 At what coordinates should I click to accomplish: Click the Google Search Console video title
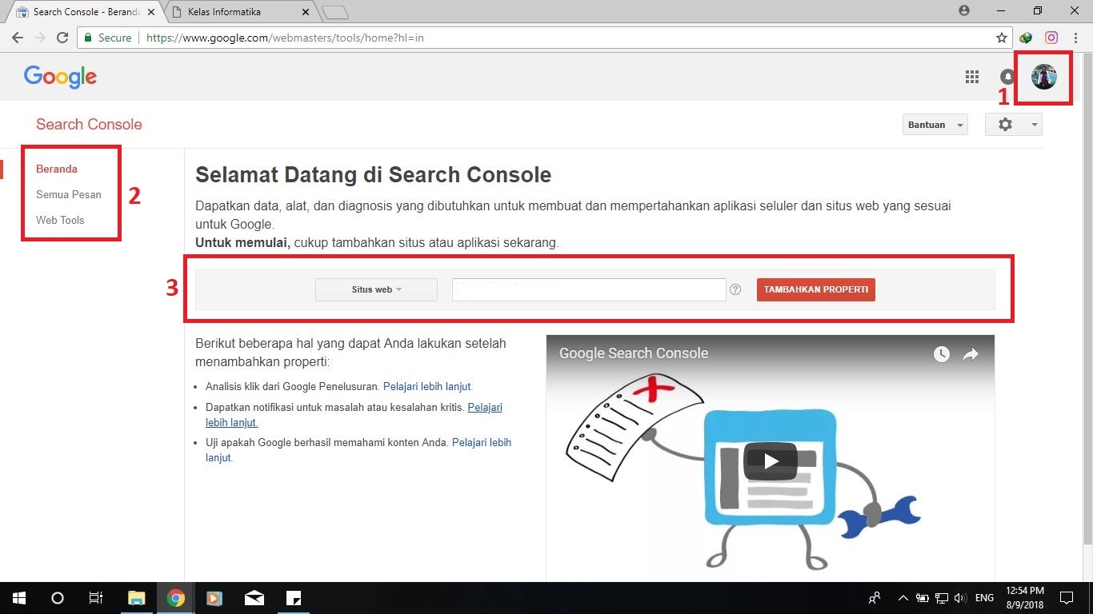634,353
